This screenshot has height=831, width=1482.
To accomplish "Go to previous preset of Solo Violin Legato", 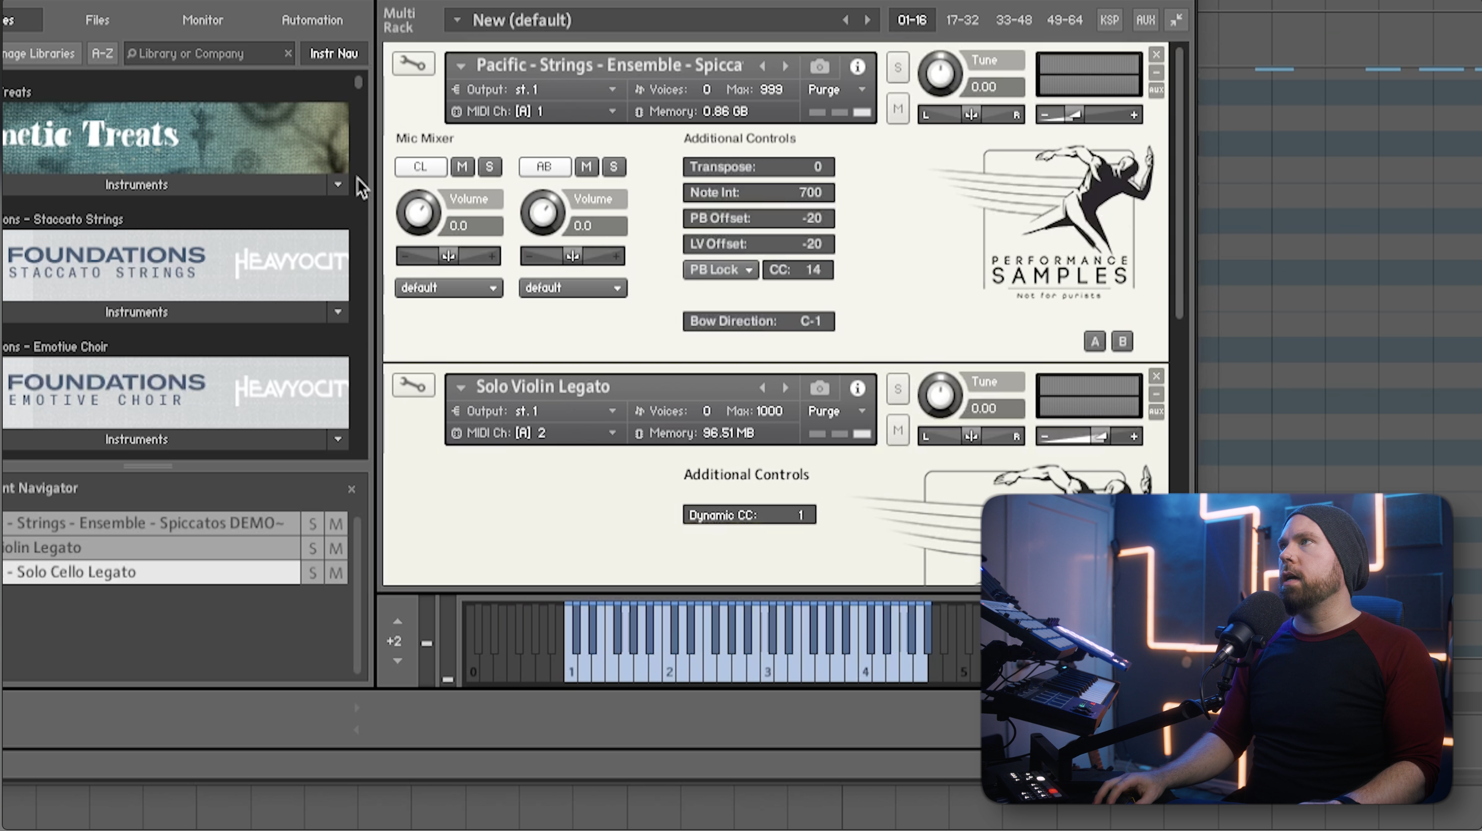I will point(763,388).
